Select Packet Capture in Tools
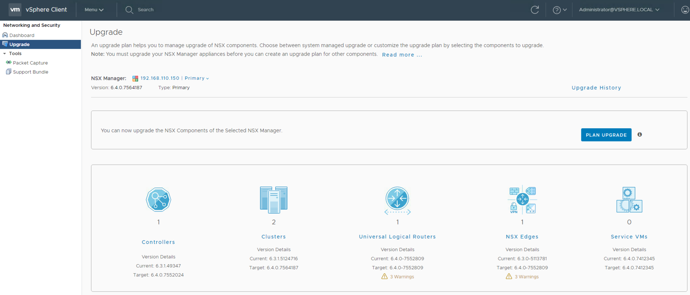690x295 pixels. [x=30, y=63]
